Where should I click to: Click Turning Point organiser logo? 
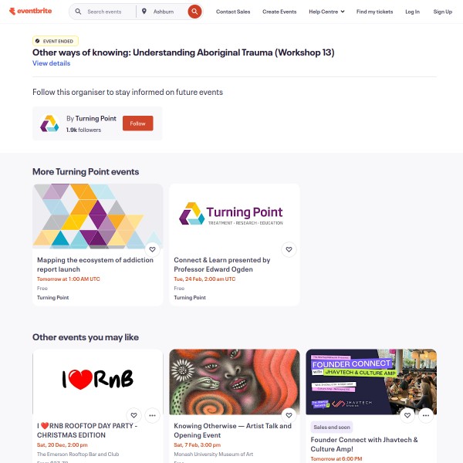tap(49, 123)
